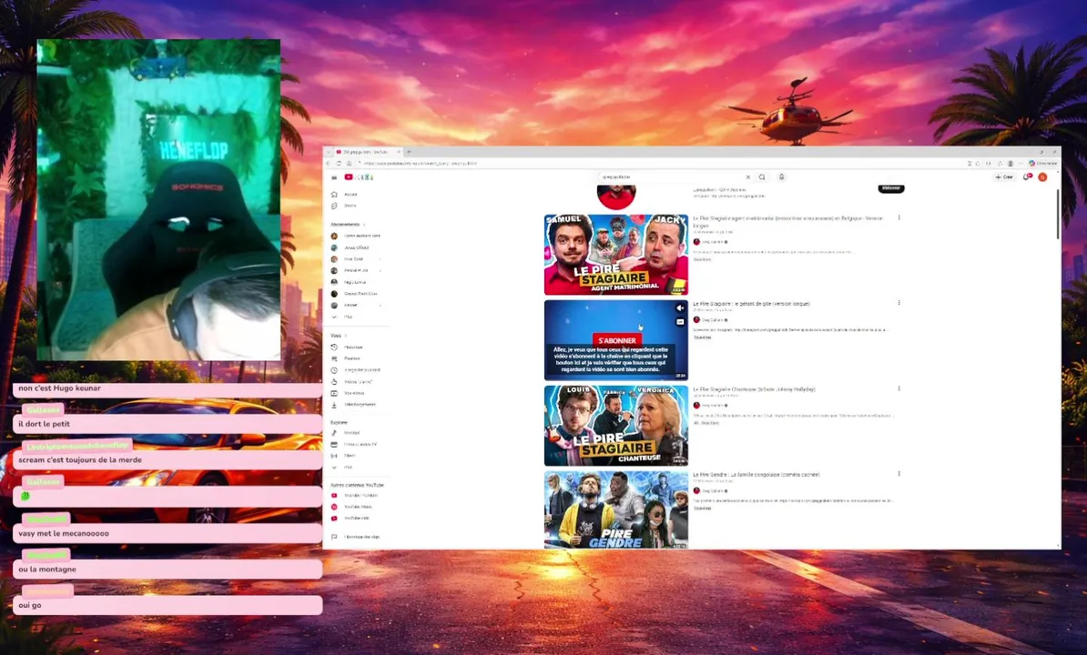
Task: Expand the Vous section chevron
Action: pyautogui.click(x=346, y=336)
